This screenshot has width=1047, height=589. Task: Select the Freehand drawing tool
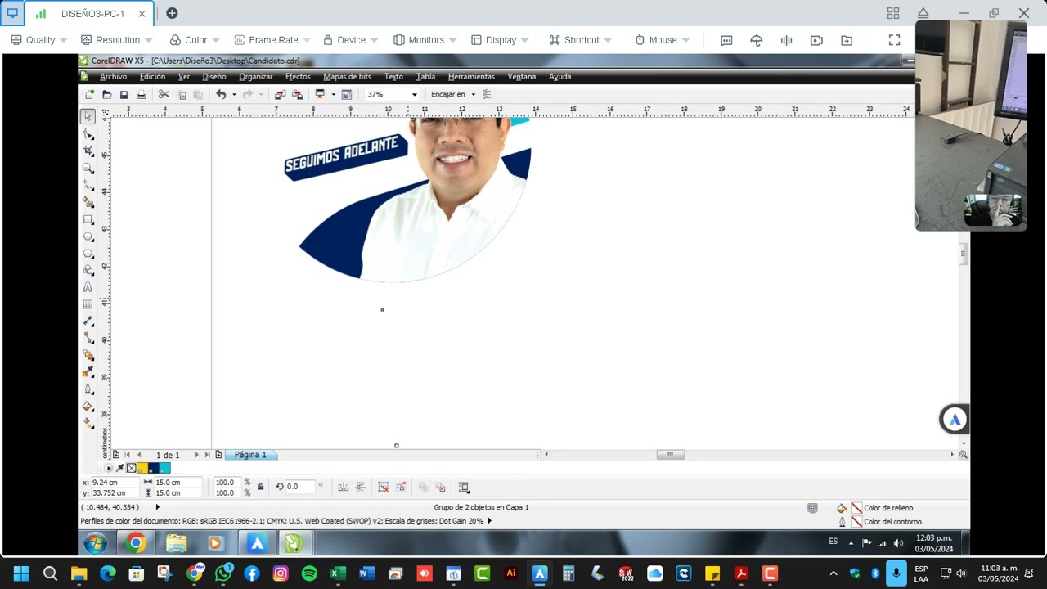tap(88, 185)
